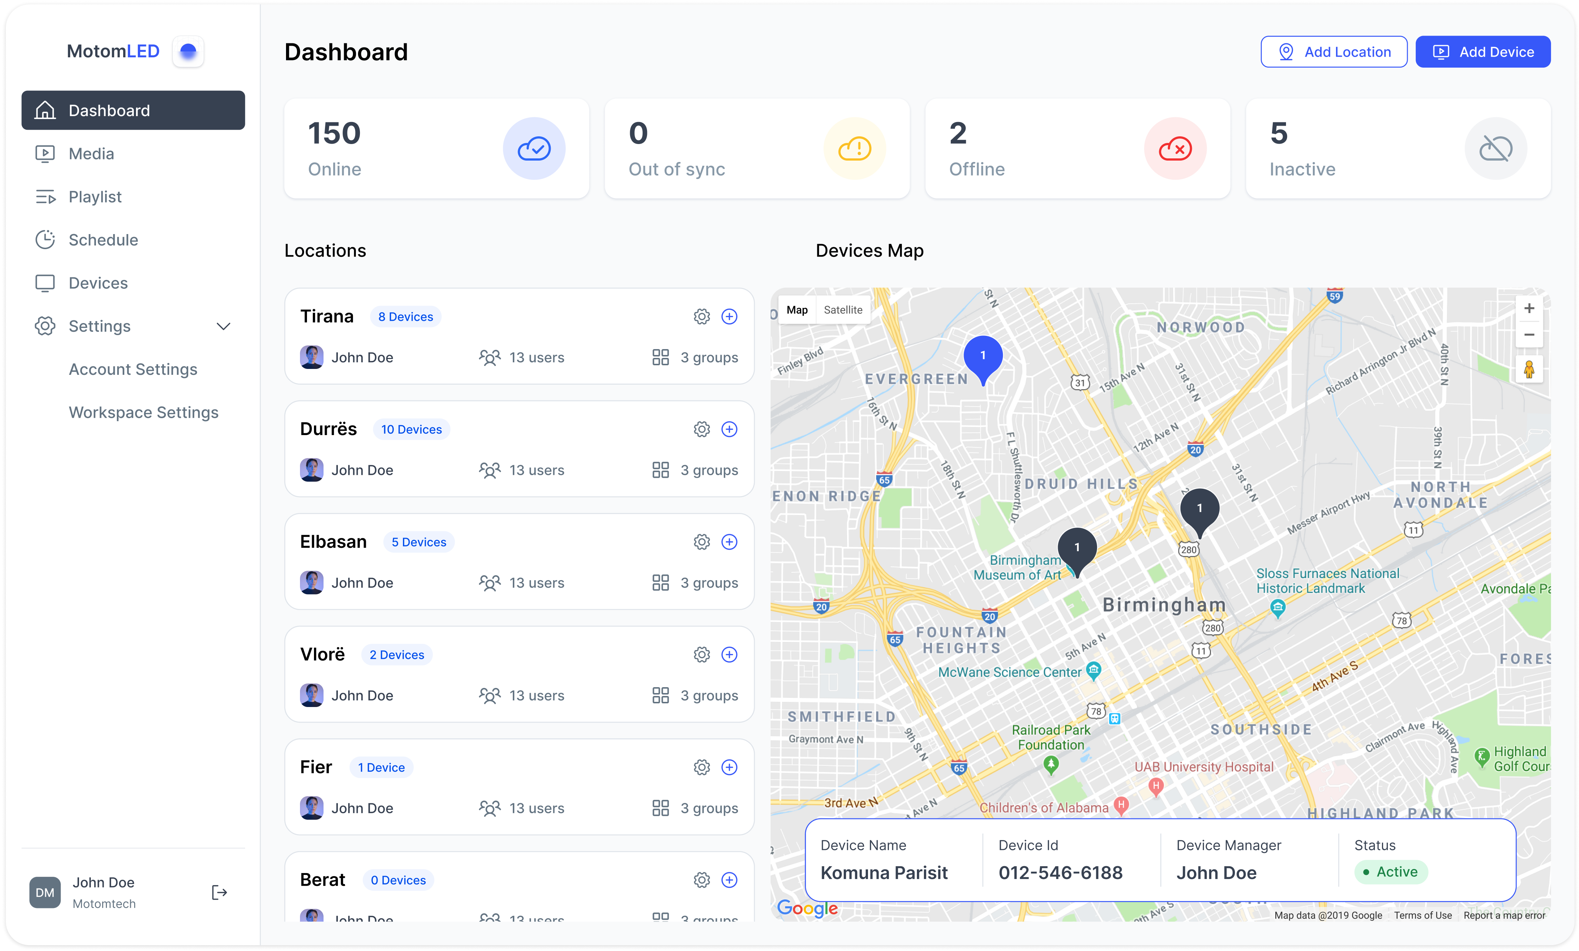
Task: Click the plus icon on Durrës card
Action: click(x=729, y=429)
